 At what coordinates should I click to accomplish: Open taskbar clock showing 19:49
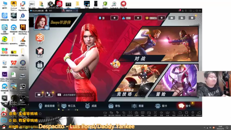220,127
